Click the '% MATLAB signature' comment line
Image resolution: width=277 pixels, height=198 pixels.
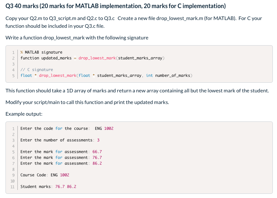point(41,52)
